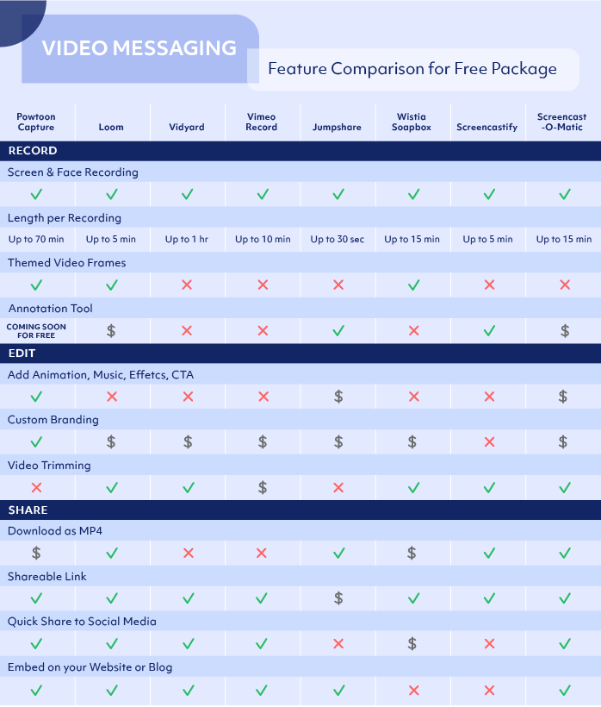
Task: Select Jumpshare's dollar icon in Add Animation row
Action: [338, 397]
